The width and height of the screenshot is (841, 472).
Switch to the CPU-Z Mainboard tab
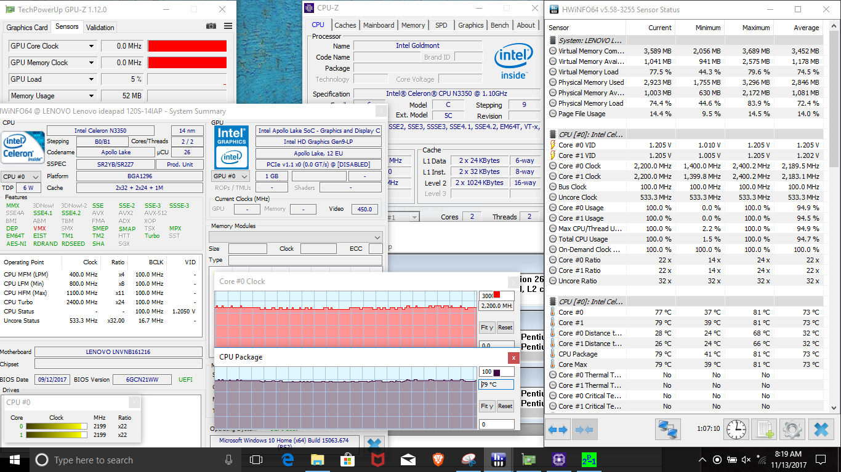(x=379, y=25)
